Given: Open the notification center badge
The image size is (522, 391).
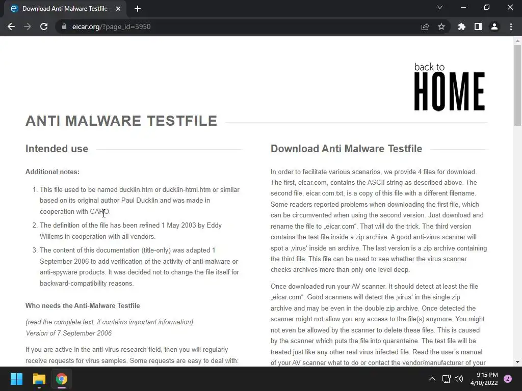Looking at the screenshot, I should click(508, 379).
